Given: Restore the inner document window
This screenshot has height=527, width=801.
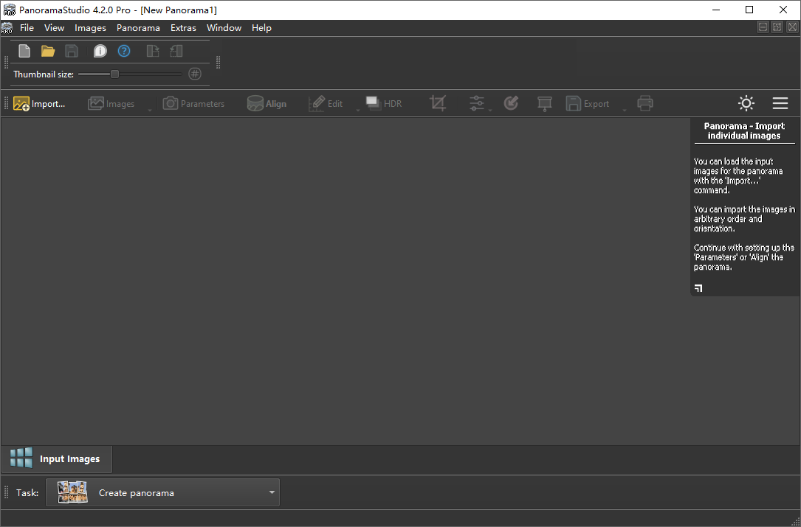Looking at the screenshot, I should [777, 27].
